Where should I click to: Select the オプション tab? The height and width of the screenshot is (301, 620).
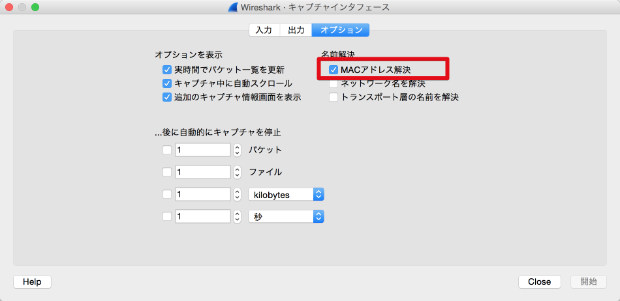point(341,30)
